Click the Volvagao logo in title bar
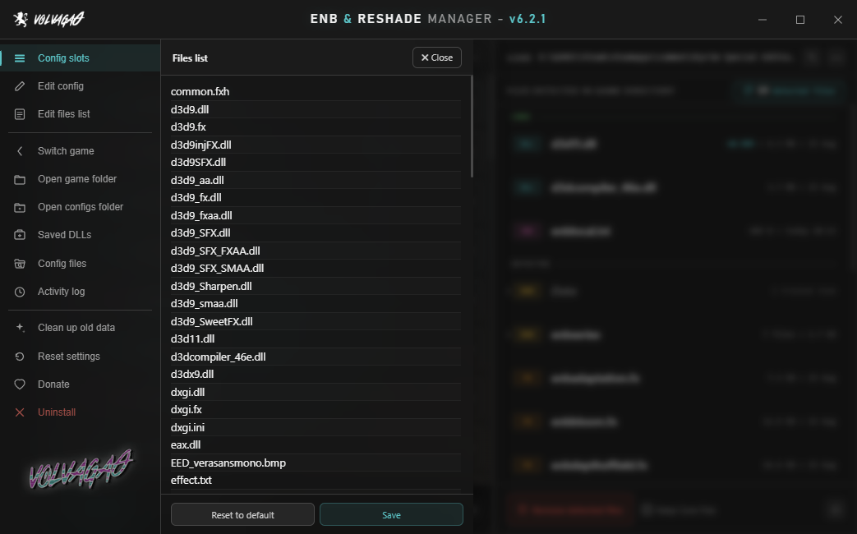This screenshot has width=857, height=534. tap(48, 19)
